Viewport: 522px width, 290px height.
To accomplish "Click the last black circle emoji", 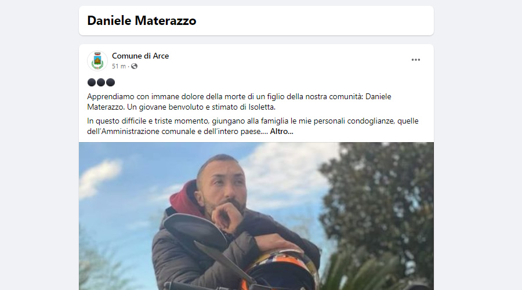I will tap(111, 82).
